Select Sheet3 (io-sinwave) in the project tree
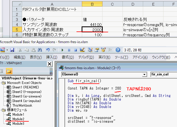Viewport: 177px width, 127px height. coord(27,96)
